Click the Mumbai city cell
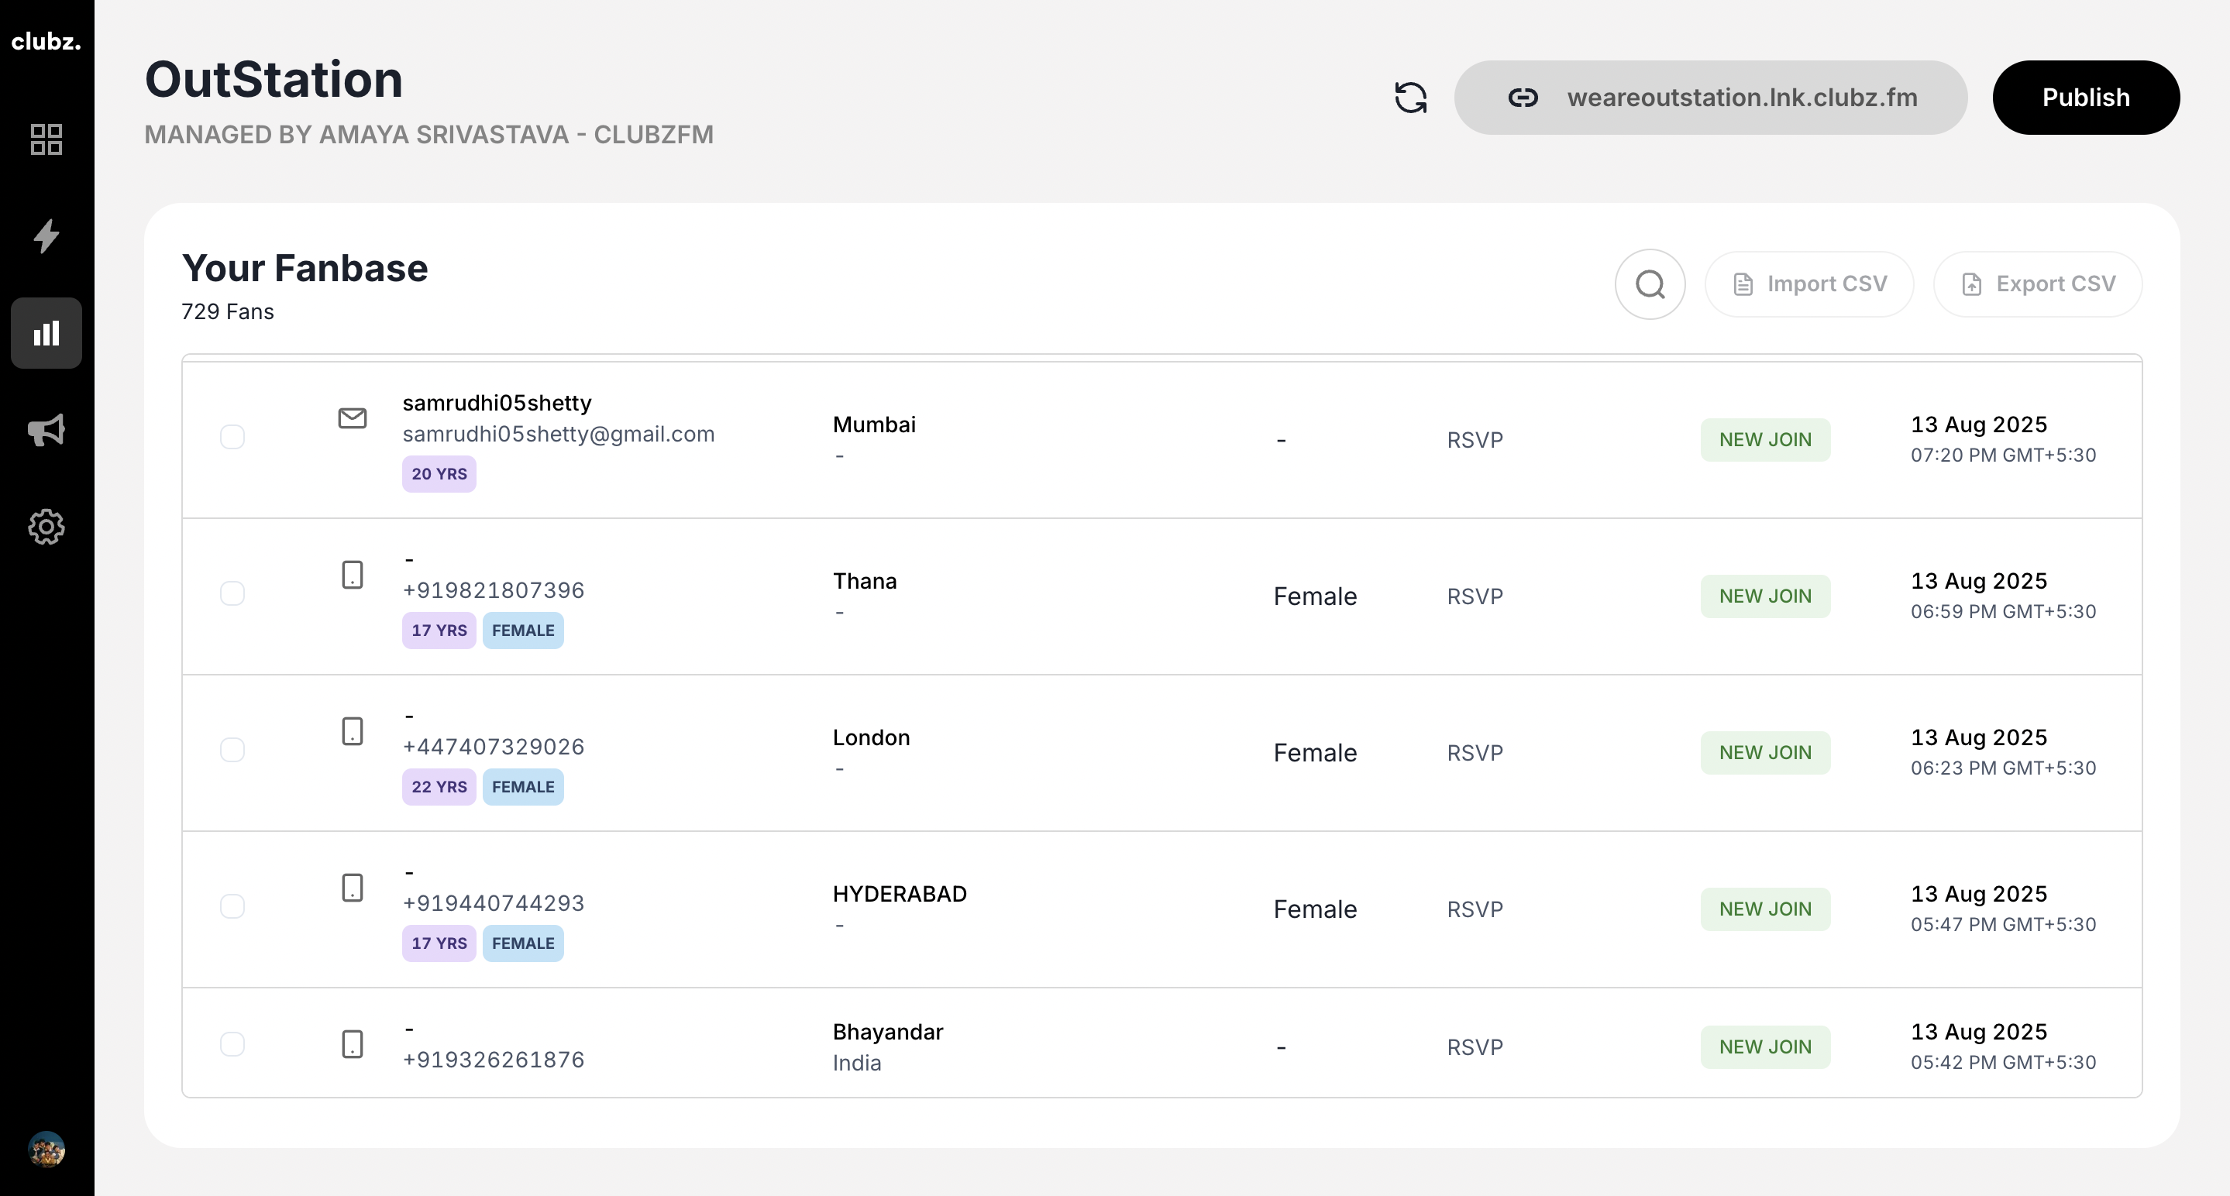This screenshot has height=1196, width=2230. pos(873,425)
